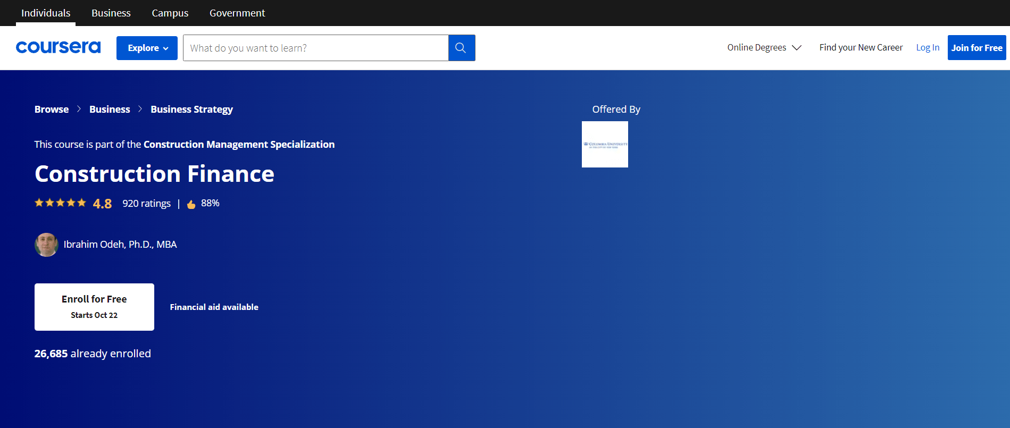1010x428 pixels.
Task: Open Find your New Career link
Action: click(x=861, y=47)
